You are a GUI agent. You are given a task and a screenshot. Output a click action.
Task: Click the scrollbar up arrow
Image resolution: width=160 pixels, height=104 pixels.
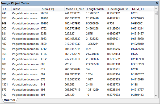156,9
